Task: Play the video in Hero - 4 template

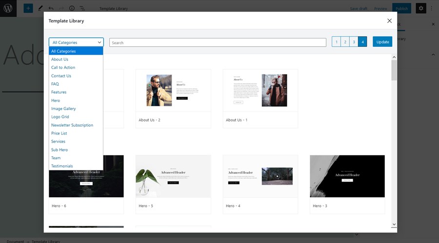Action: [277, 176]
